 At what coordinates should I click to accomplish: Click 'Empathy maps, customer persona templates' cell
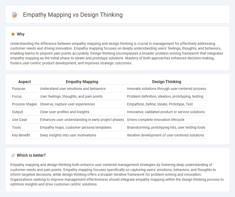click(x=76, y=127)
